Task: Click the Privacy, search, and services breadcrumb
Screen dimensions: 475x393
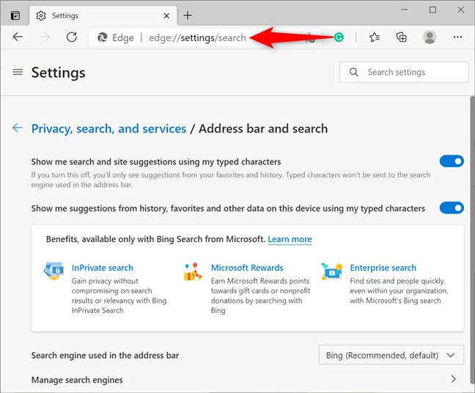Action: tap(108, 128)
